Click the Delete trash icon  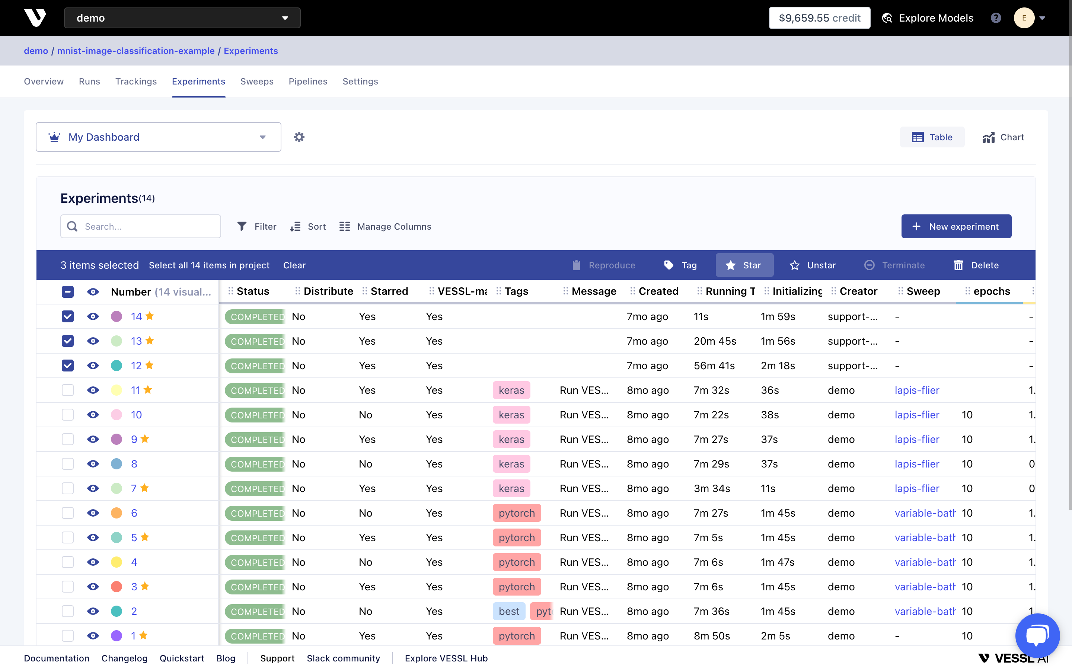pos(958,265)
